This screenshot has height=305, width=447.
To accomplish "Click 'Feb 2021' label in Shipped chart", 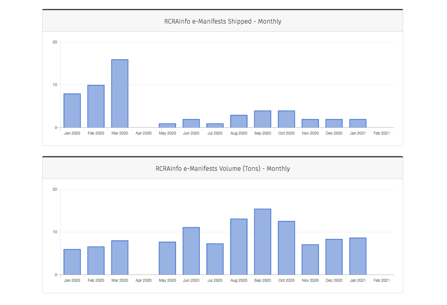I will 382,133.
